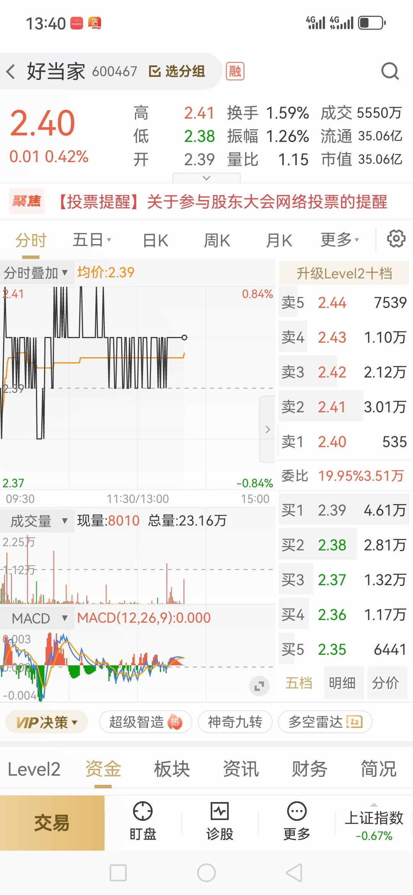The height and width of the screenshot is (895, 413).
Task: Open MACD indicator dropdown
Action: (x=37, y=618)
